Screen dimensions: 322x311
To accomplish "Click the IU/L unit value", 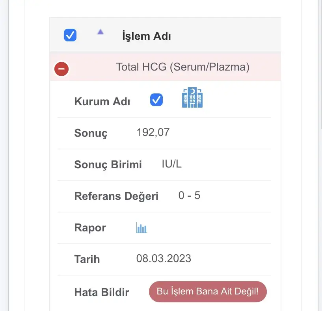I will [172, 164].
